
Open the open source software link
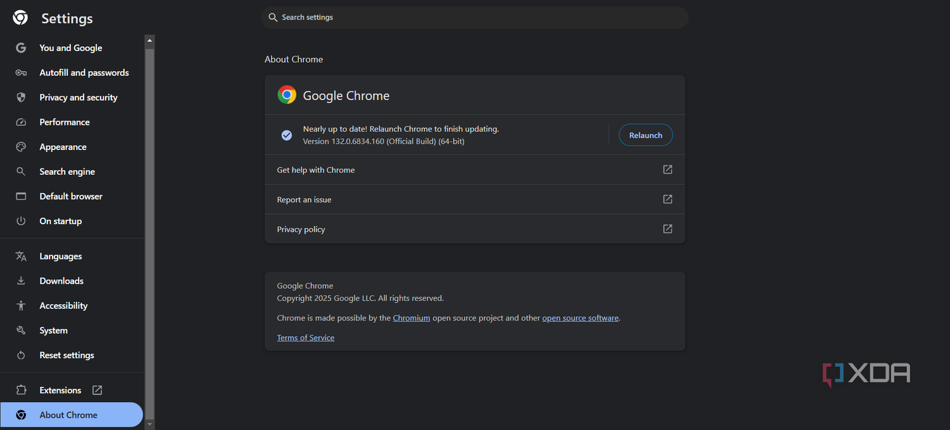point(580,318)
